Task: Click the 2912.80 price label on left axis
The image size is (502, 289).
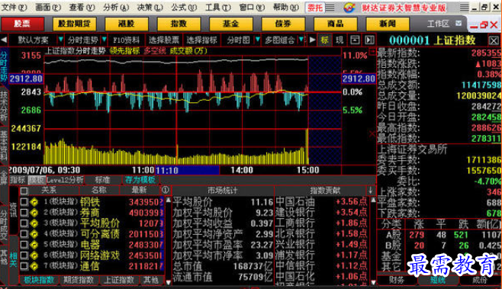Action: 26,79
